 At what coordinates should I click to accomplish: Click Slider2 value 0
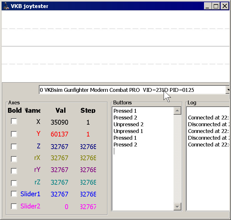coord(66,207)
